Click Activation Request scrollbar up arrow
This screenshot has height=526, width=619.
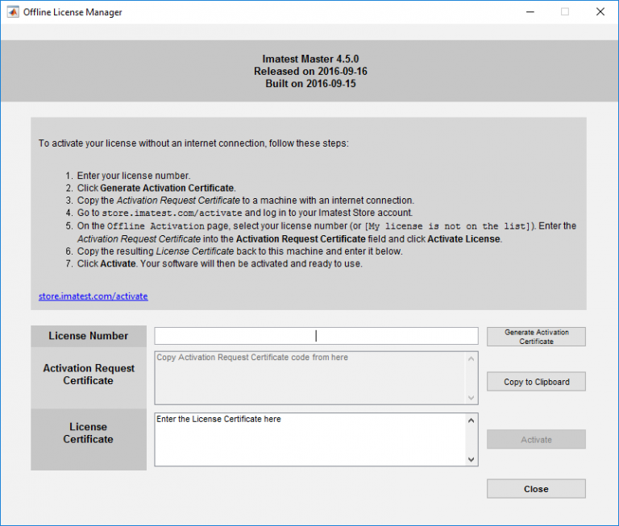coord(471,358)
